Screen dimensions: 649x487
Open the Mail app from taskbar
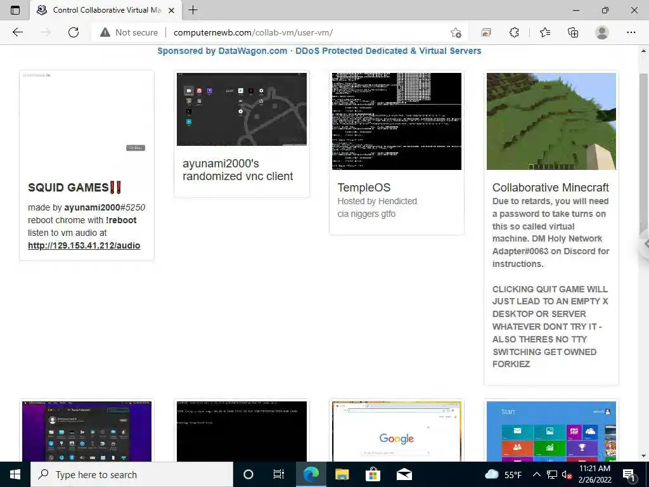(404, 474)
